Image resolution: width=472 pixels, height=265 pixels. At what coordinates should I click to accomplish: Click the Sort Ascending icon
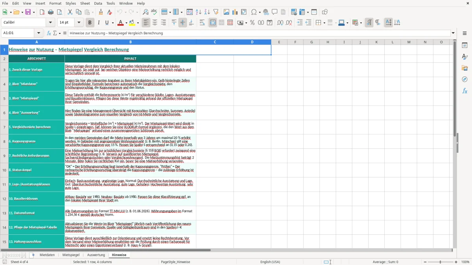198,12
